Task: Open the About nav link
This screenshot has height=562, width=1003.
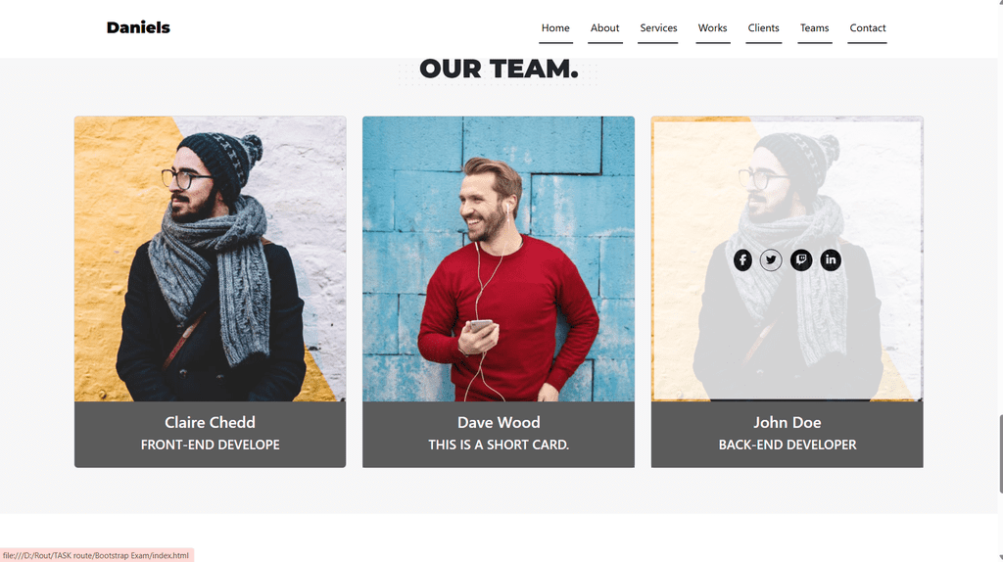Action: click(x=604, y=28)
